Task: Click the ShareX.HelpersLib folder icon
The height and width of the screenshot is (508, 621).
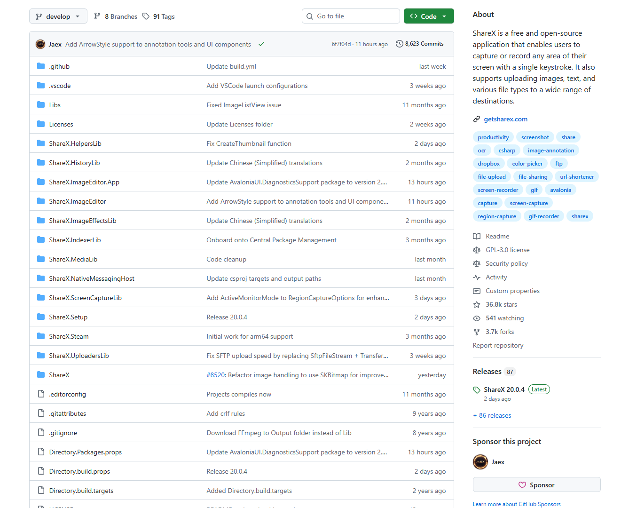Action: click(41, 143)
